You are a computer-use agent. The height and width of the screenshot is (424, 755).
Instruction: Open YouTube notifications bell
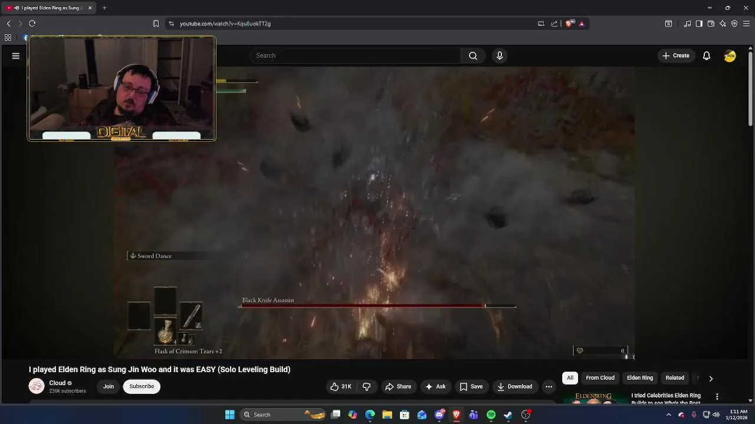pyautogui.click(x=706, y=55)
